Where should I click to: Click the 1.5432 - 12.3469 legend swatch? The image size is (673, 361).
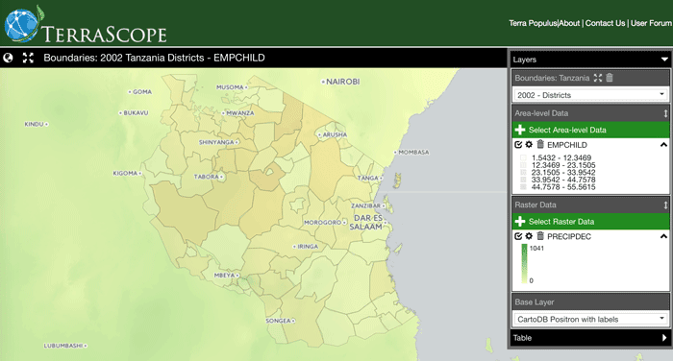(523, 157)
